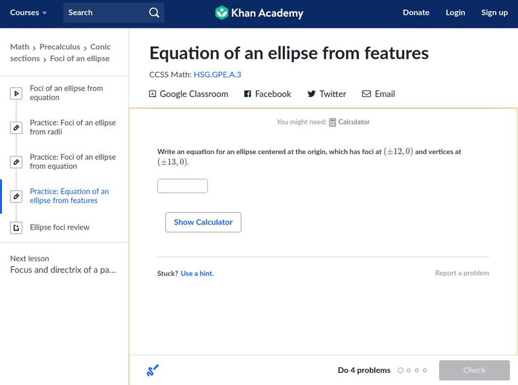The image size is (518, 385).
Task: Click the search magnifier icon
Action: point(153,13)
